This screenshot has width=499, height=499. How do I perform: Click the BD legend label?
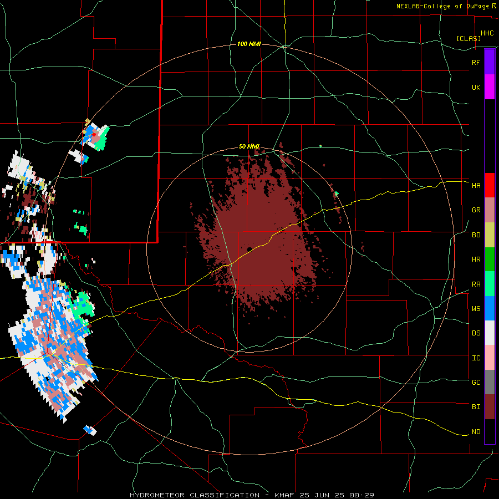476,235
